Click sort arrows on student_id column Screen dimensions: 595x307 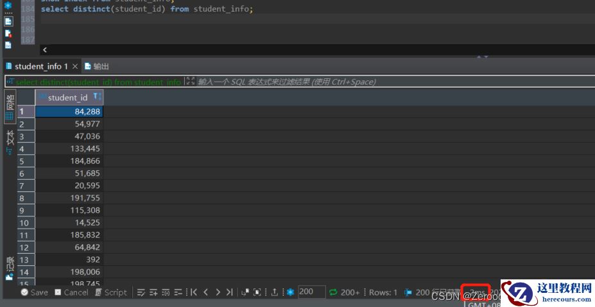tap(97, 97)
